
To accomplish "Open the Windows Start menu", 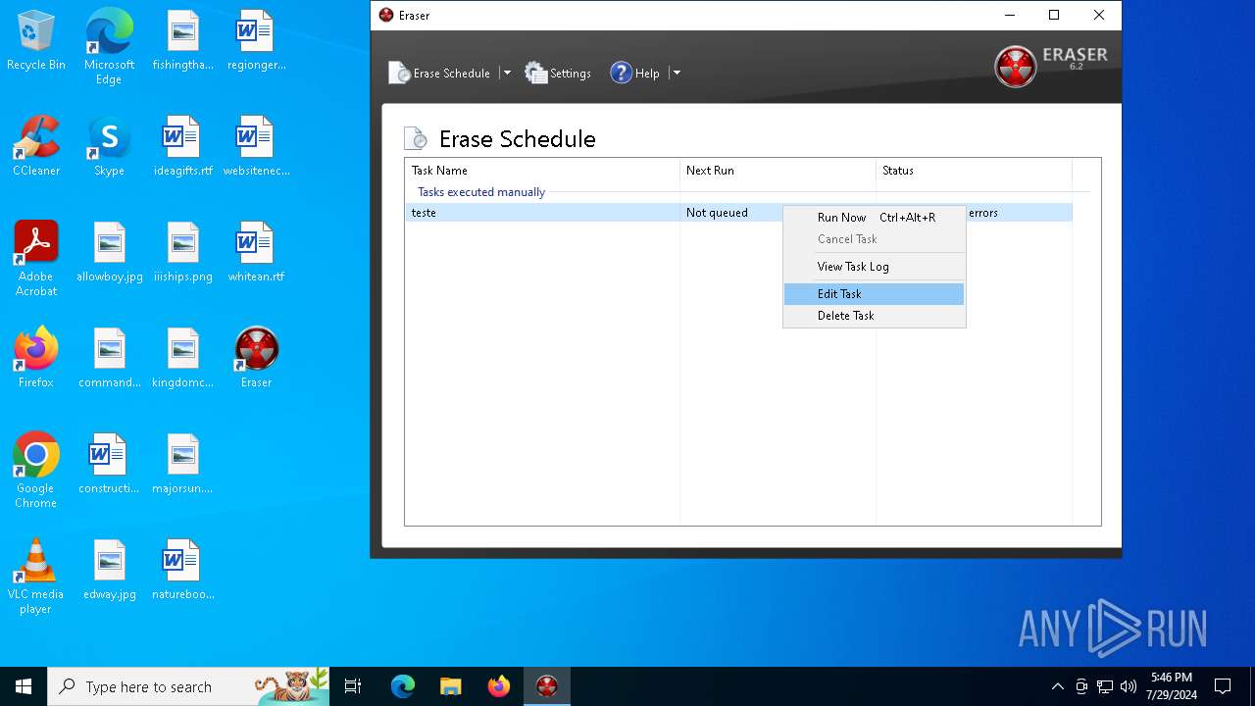I will pos(24,686).
